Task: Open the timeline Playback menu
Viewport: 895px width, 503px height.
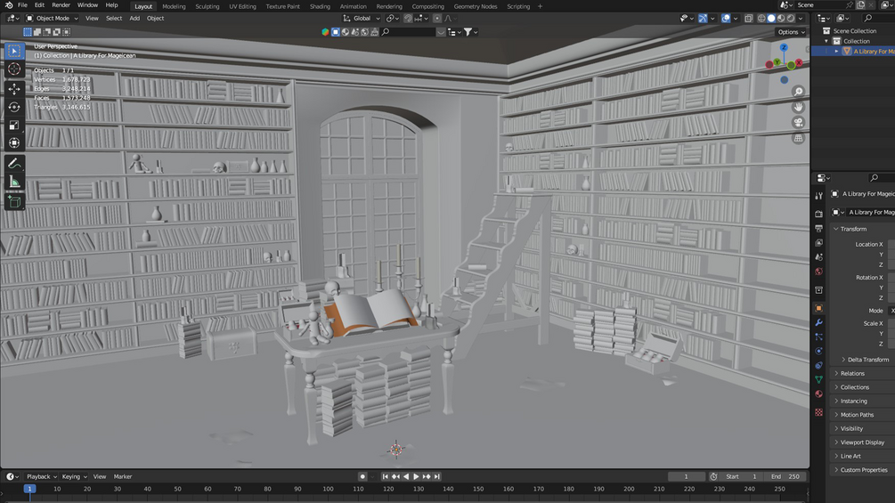Action: pyautogui.click(x=39, y=476)
